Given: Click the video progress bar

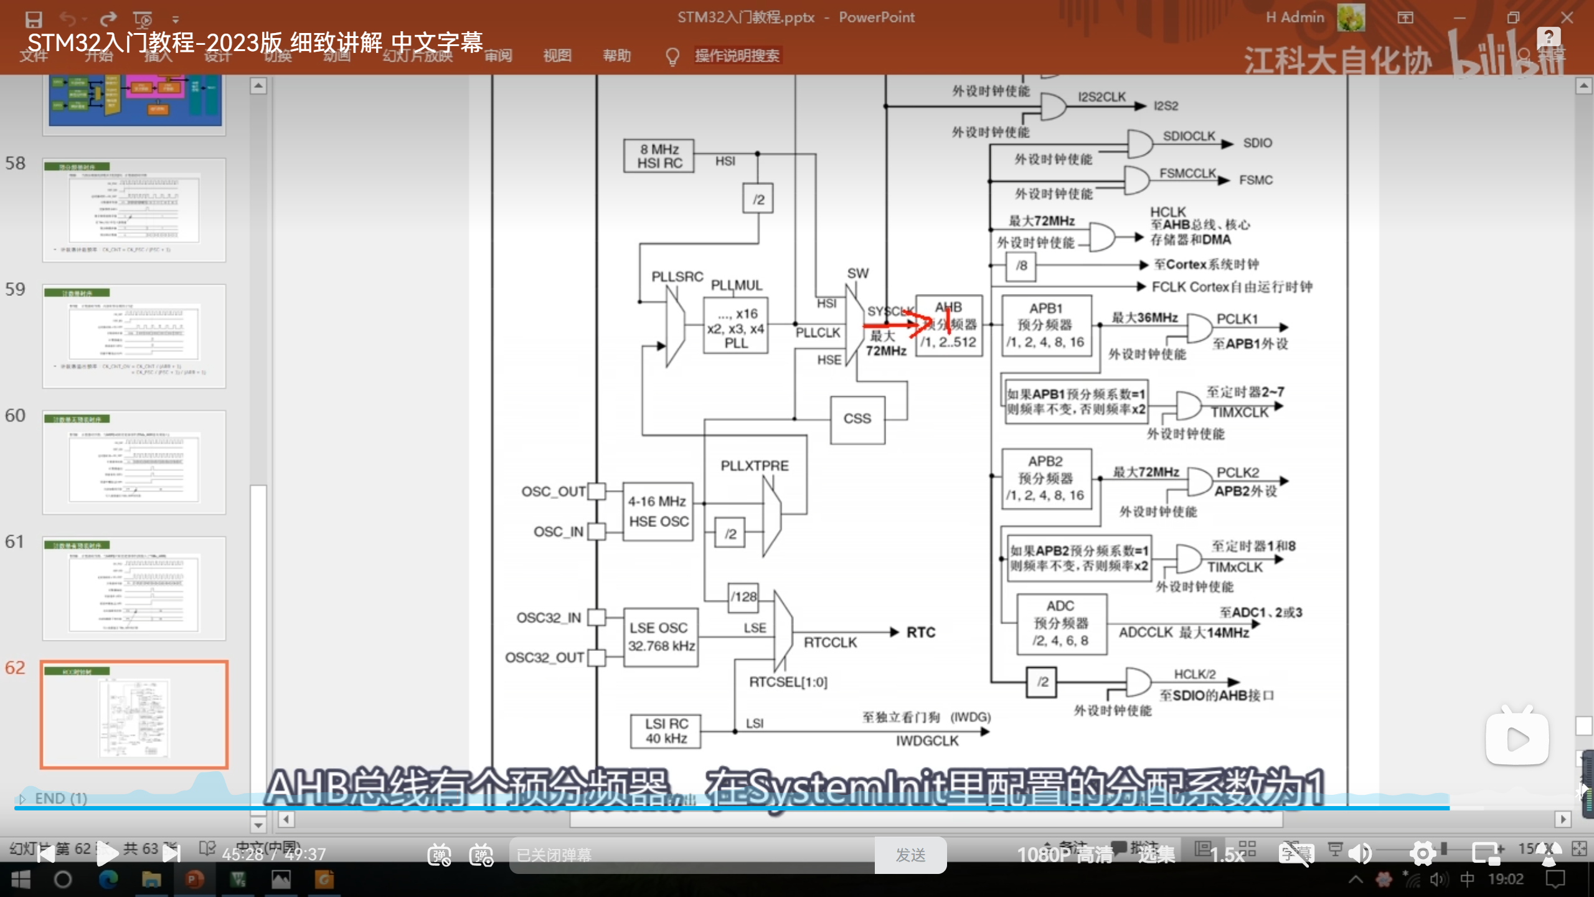Looking at the screenshot, I should 747,808.
